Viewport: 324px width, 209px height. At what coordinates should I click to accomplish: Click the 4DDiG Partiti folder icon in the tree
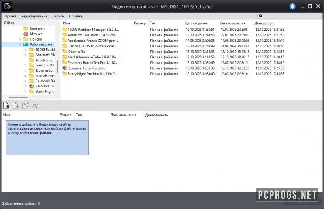(x=32, y=49)
